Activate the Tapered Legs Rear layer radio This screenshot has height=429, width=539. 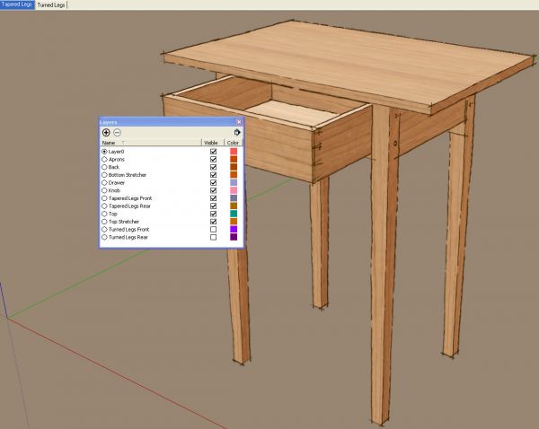pyautogui.click(x=104, y=206)
